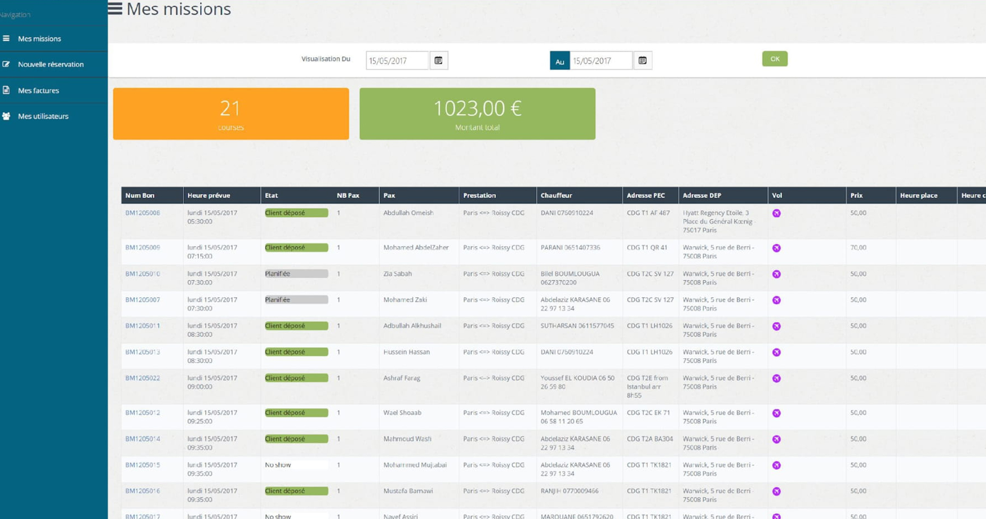
Task: Click the Au end date field
Action: (601, 61)
